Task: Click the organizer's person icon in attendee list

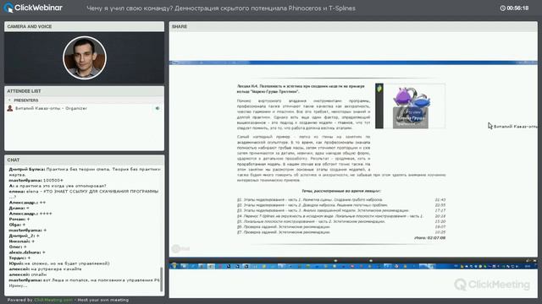Action: [x=10, y=108]
